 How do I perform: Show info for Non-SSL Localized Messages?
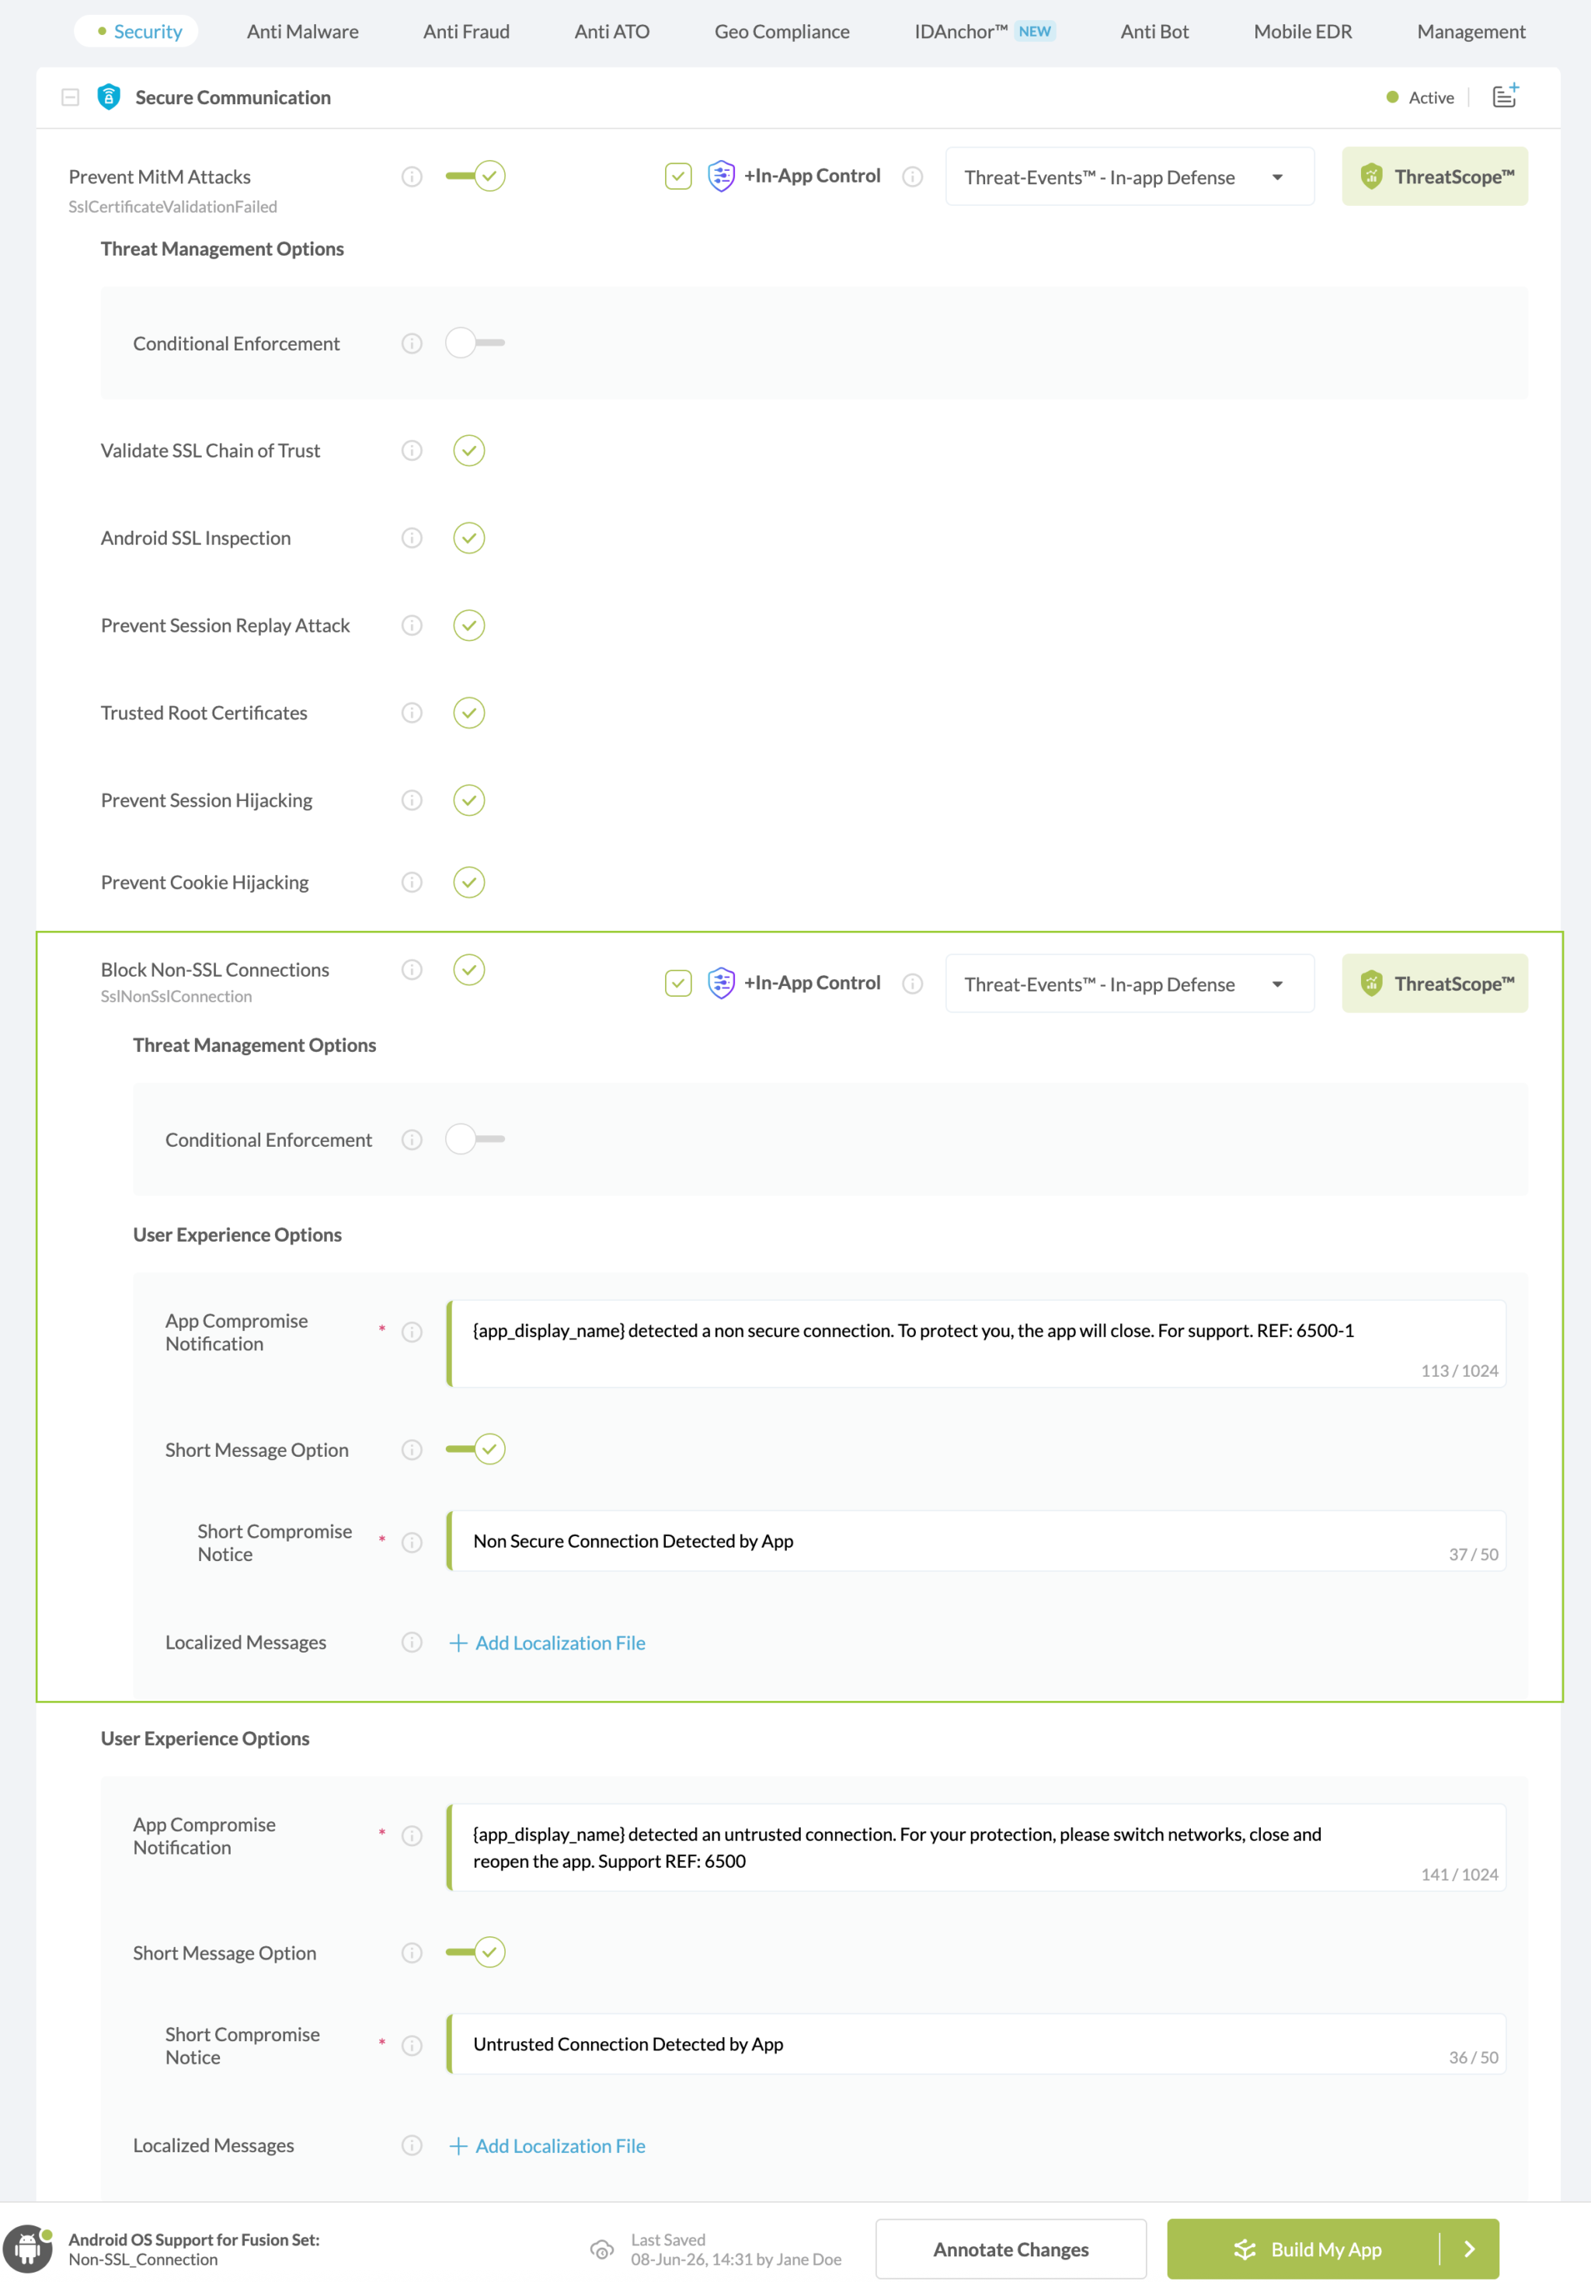click(x=412, y=1643)
